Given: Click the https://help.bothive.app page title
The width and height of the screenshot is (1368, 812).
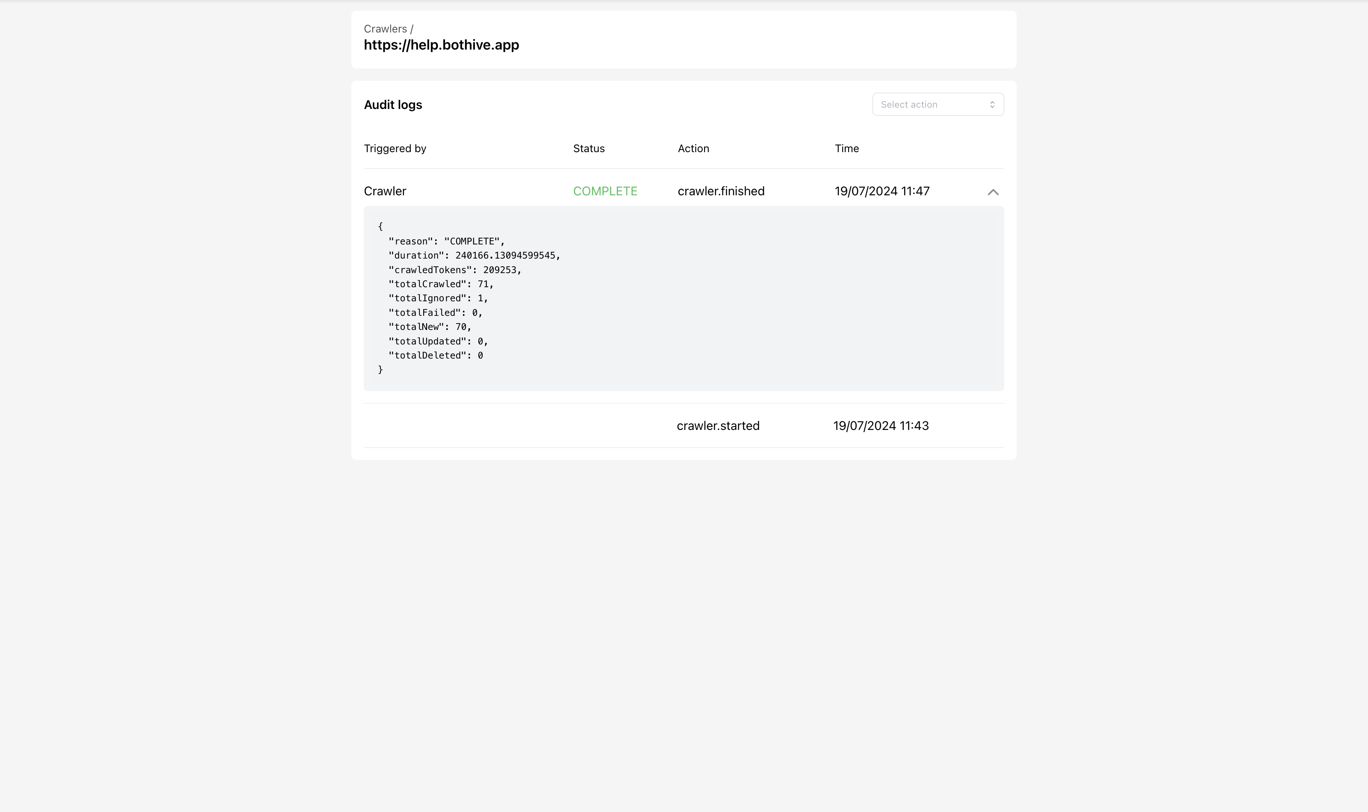Looking at the screenshot, I should [x=442, y=45].
